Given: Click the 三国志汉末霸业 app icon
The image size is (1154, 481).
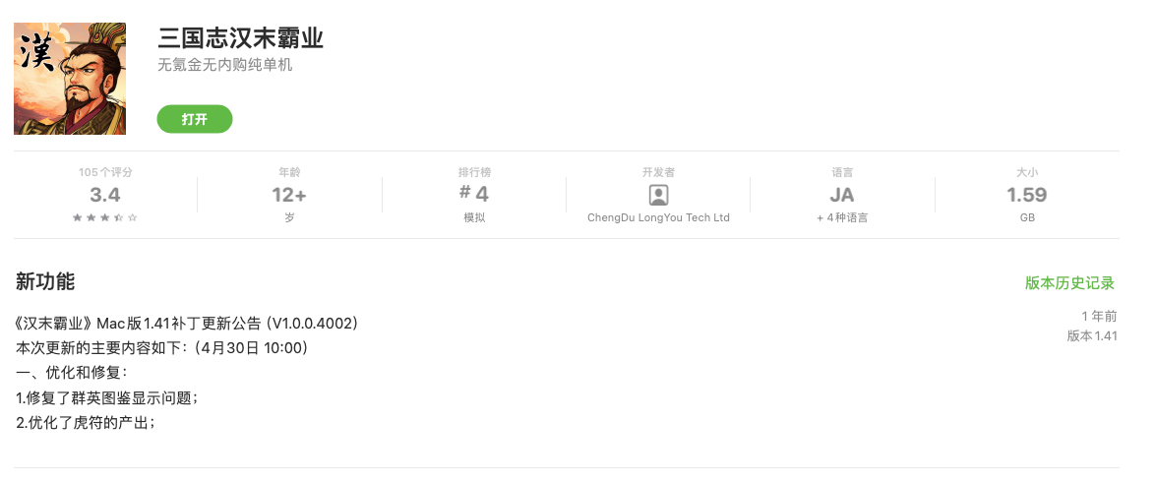Looking at the screenshot, I should click(70, 79).
